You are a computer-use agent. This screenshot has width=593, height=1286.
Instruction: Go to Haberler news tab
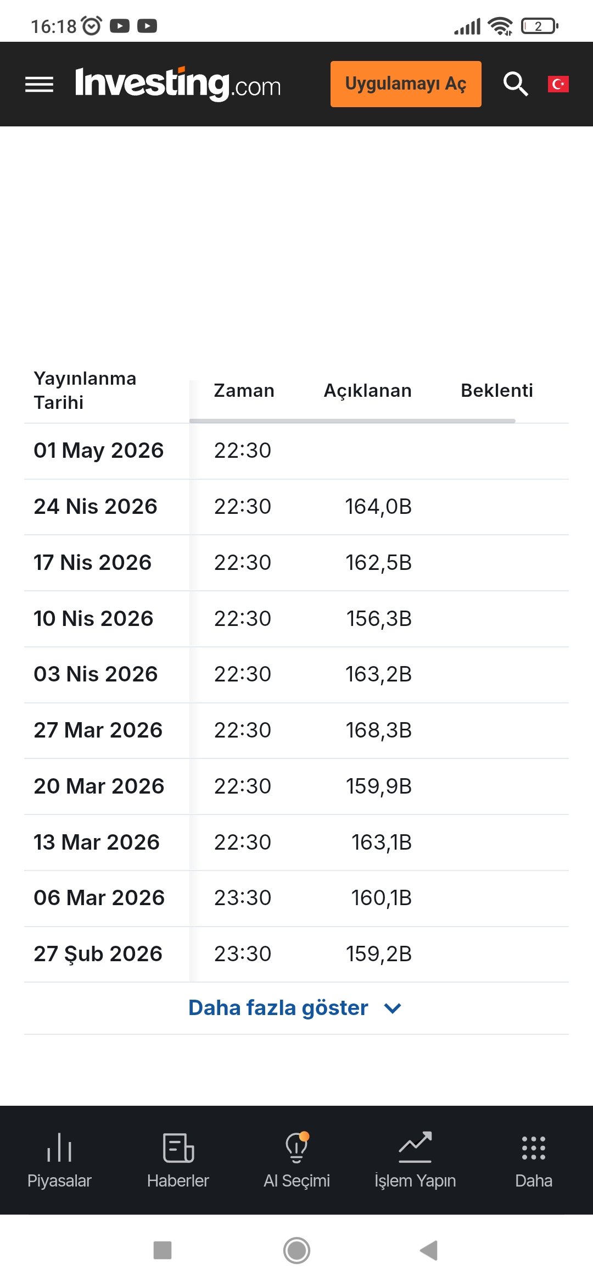178,1160
